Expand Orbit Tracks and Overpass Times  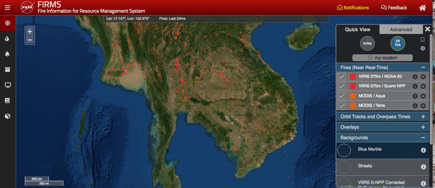423,117
